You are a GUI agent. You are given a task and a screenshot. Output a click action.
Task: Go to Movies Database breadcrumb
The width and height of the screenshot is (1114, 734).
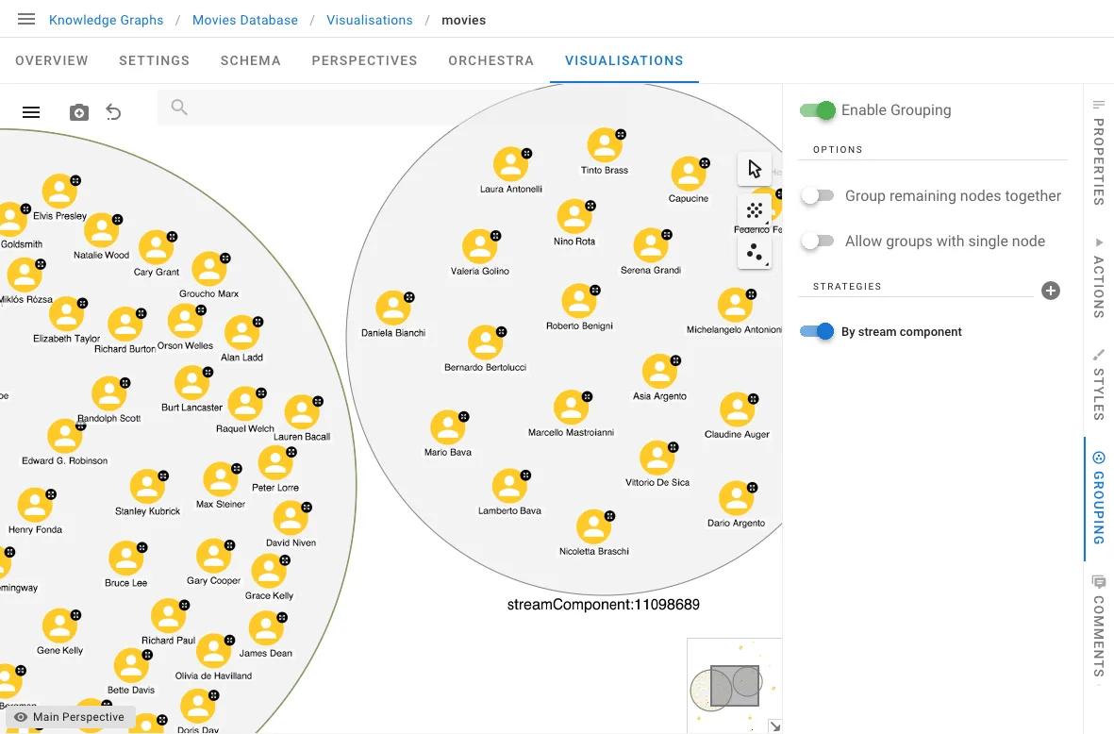pyautogui.click(x=245, y=20)
